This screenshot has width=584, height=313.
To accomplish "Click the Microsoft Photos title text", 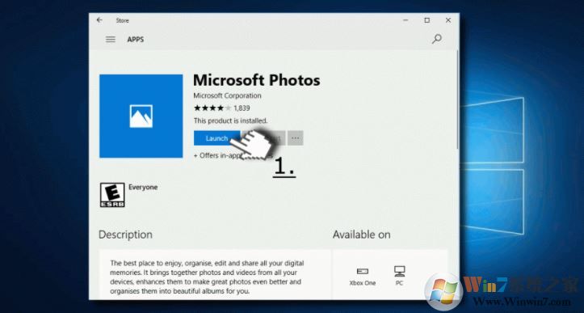I will (257, 80).
